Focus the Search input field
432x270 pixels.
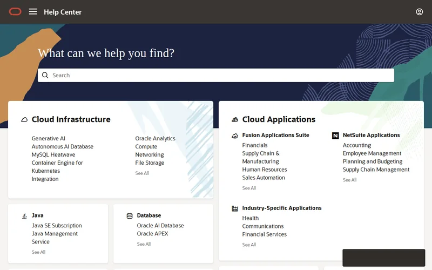click(x=215, y=75)
